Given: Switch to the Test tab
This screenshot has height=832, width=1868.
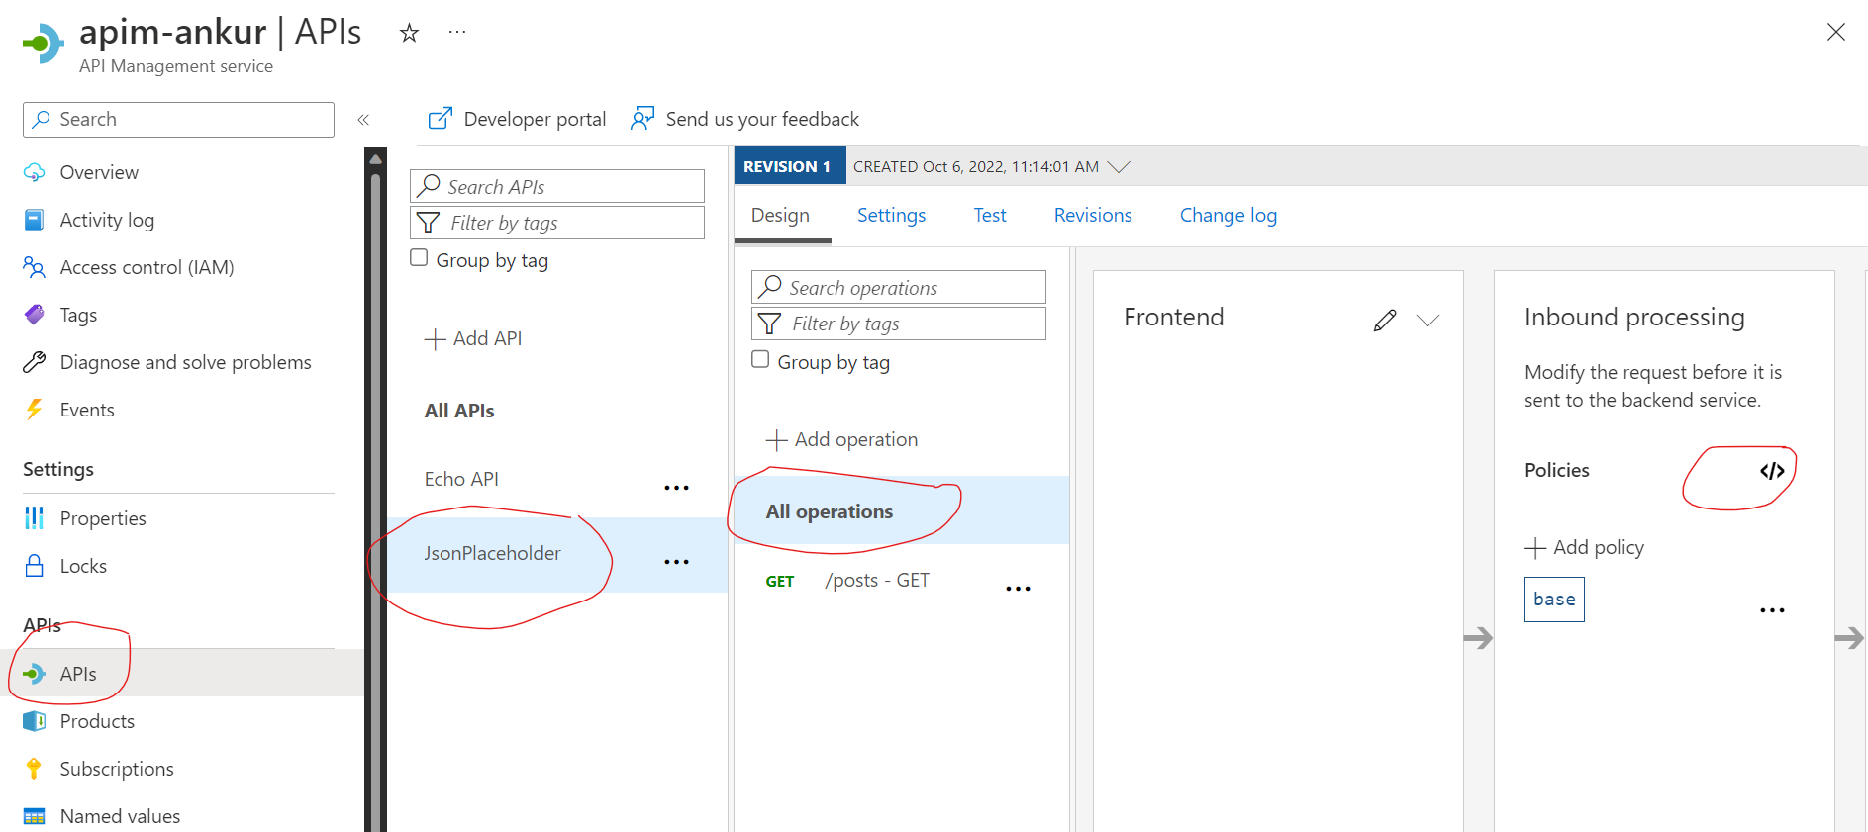Looking at the screenshot, I should (x=990, y=215).
